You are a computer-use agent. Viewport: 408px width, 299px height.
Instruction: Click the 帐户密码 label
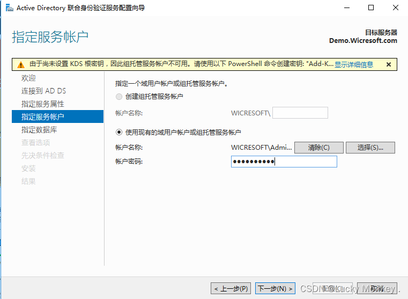coord(129,162)
